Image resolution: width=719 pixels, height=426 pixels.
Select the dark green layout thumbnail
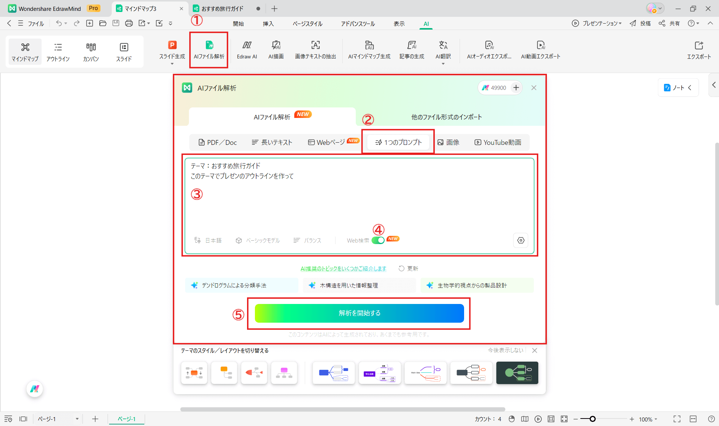pos(517,373)
